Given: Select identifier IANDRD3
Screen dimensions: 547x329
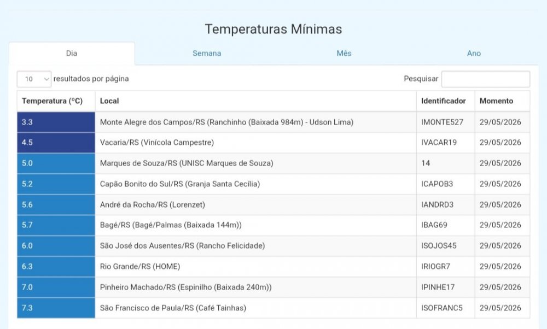Looking at the screenshot, I should point(437,204).
